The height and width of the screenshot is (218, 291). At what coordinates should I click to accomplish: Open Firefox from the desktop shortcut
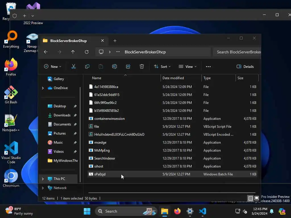point(11,67)
